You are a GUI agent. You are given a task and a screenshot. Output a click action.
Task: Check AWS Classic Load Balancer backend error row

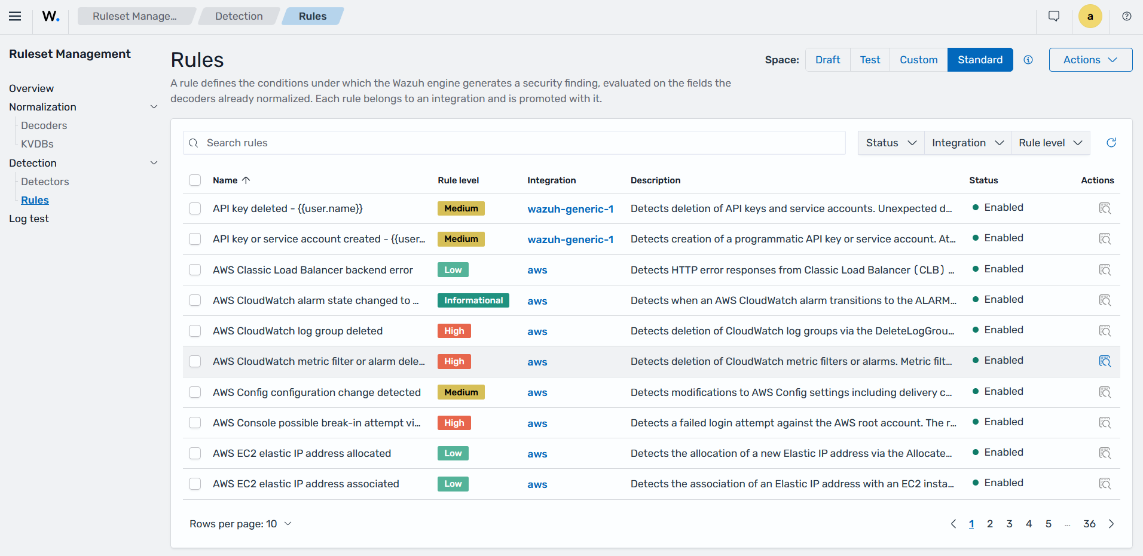[195, 270]
